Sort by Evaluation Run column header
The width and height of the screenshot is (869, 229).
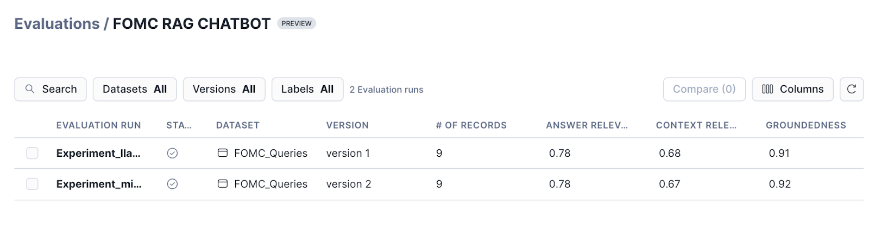click(x=98, y=125)
